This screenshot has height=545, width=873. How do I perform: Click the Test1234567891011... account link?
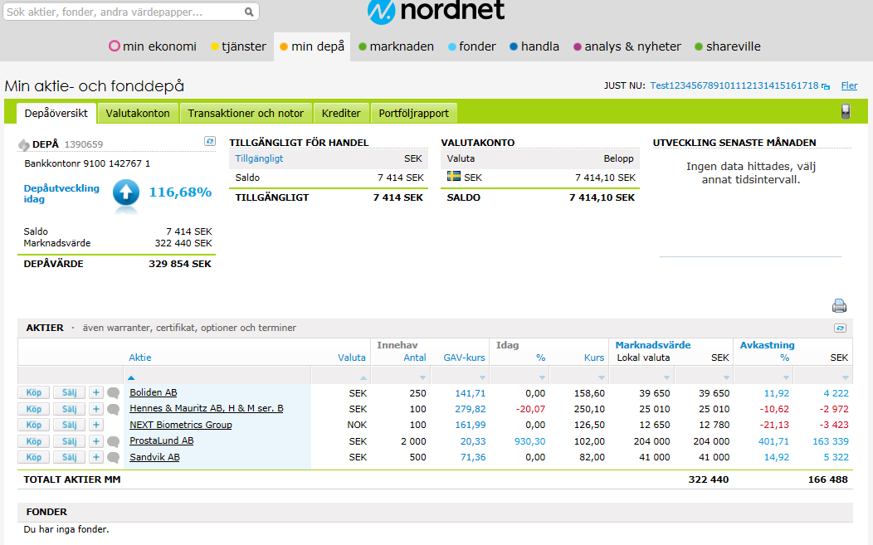tap(734, 85)
